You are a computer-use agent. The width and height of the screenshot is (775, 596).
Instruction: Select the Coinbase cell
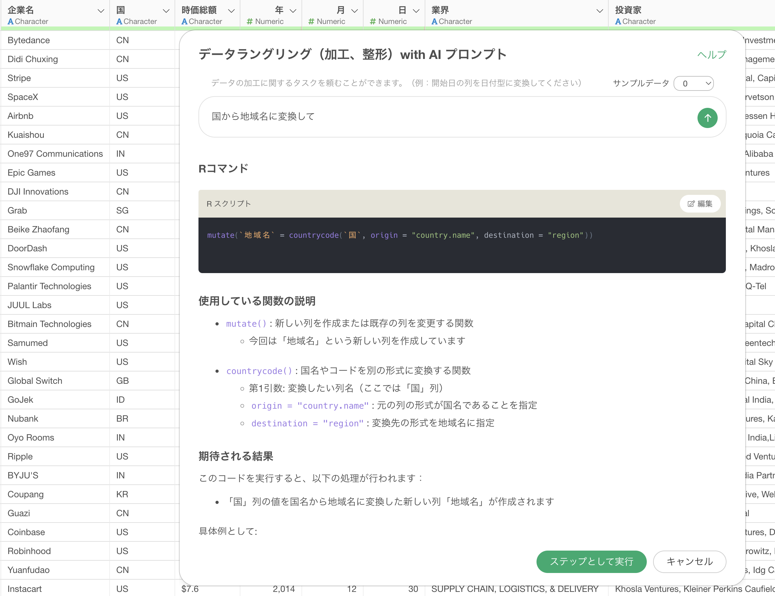[x=55, y=532]
